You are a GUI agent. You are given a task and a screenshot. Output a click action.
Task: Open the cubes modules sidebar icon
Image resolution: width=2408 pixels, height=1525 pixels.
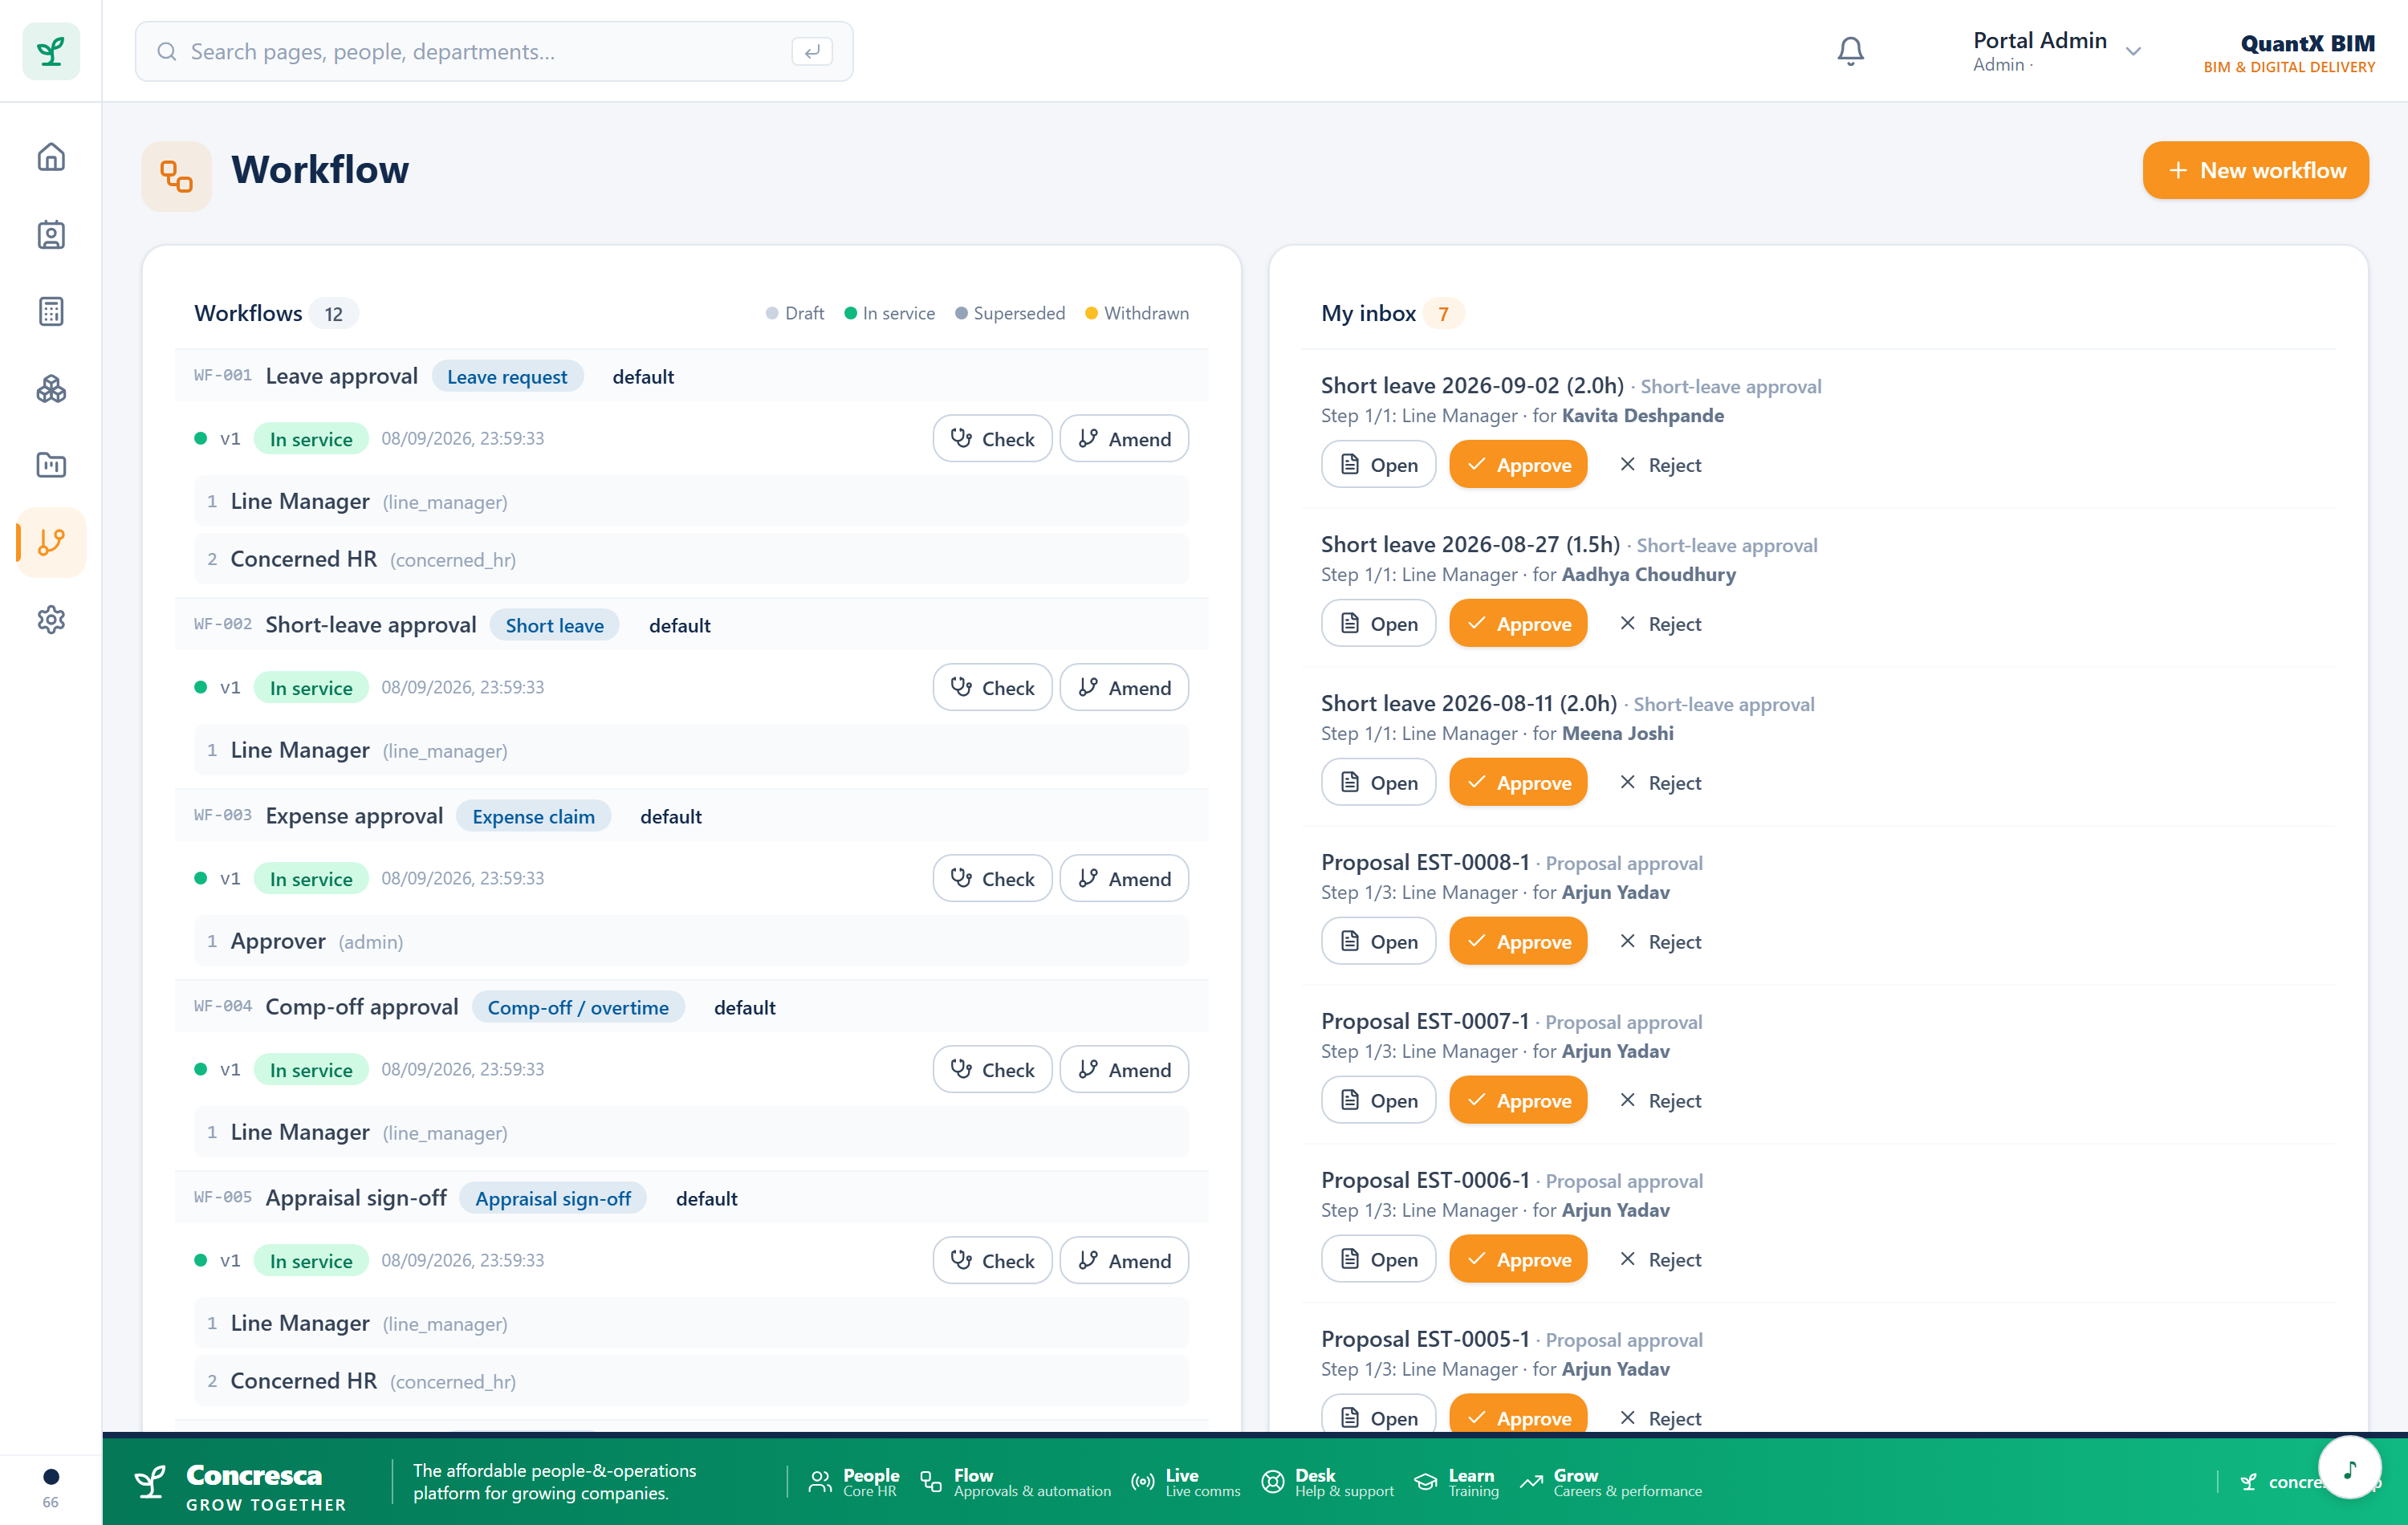point(51,389)
